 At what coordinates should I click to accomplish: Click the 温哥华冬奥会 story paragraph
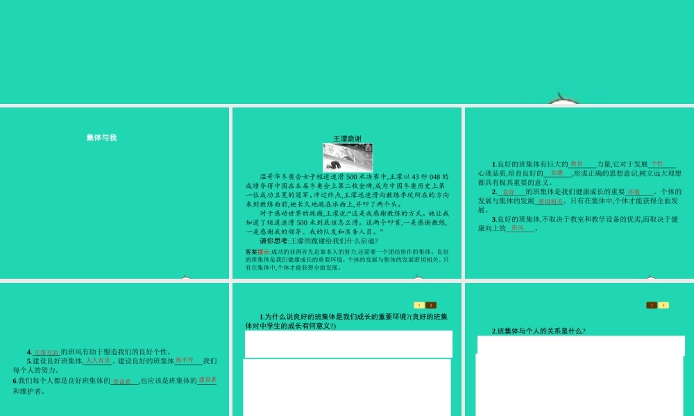pos(348,190)
